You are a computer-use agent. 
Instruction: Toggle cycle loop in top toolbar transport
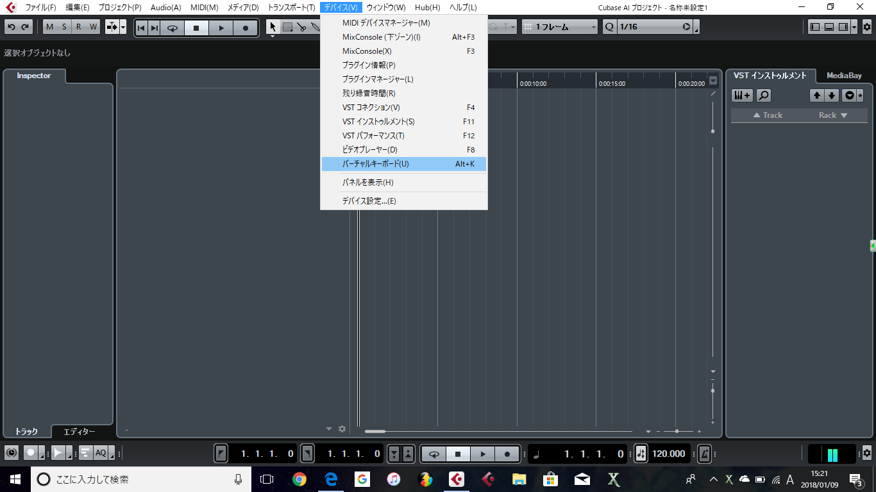(x=173, y=28)
